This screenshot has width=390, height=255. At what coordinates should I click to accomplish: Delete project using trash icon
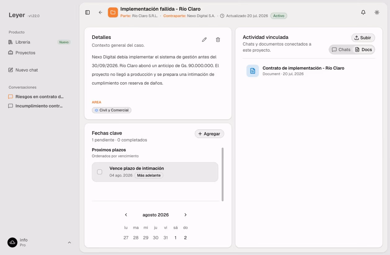(x=218, y=40)
